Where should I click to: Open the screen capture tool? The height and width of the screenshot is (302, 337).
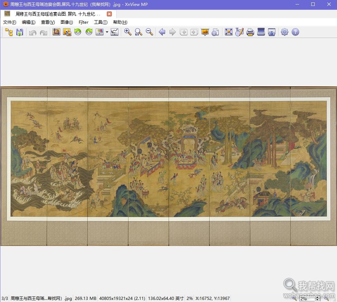272,32
